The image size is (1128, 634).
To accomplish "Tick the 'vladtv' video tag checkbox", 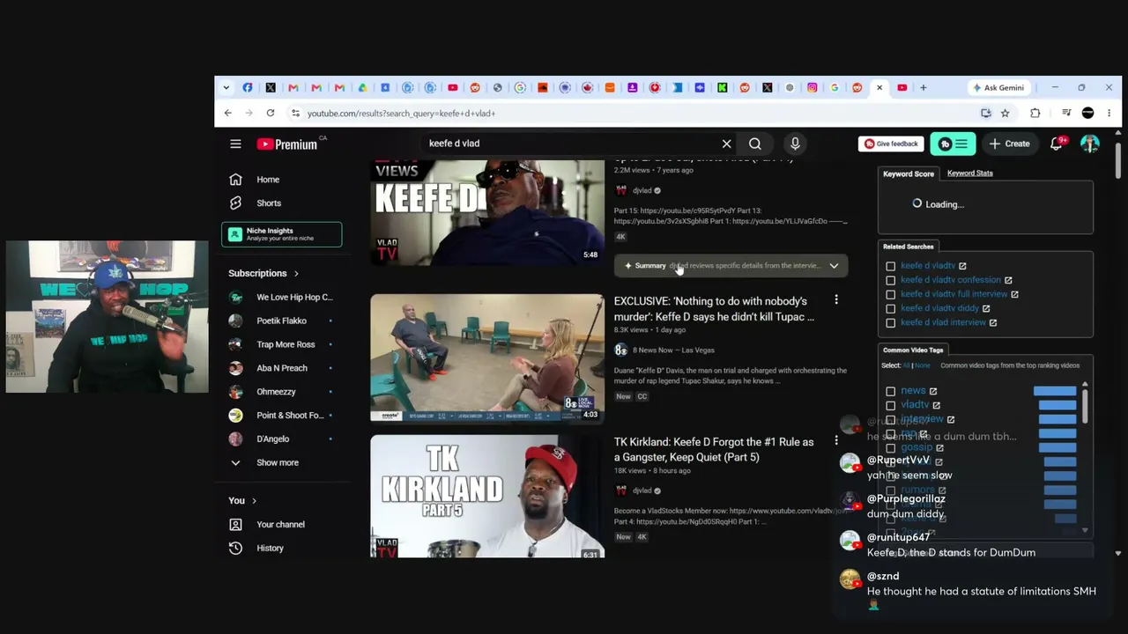I will click(x=890, y=405).
